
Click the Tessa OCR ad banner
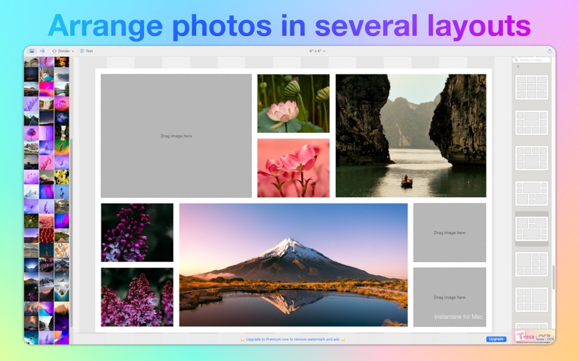534,336
